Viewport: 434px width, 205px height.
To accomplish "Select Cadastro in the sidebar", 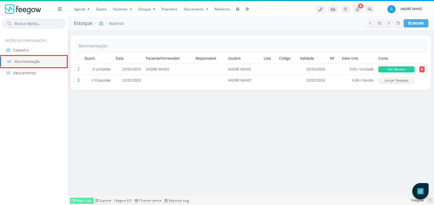I will click(34, 50).
